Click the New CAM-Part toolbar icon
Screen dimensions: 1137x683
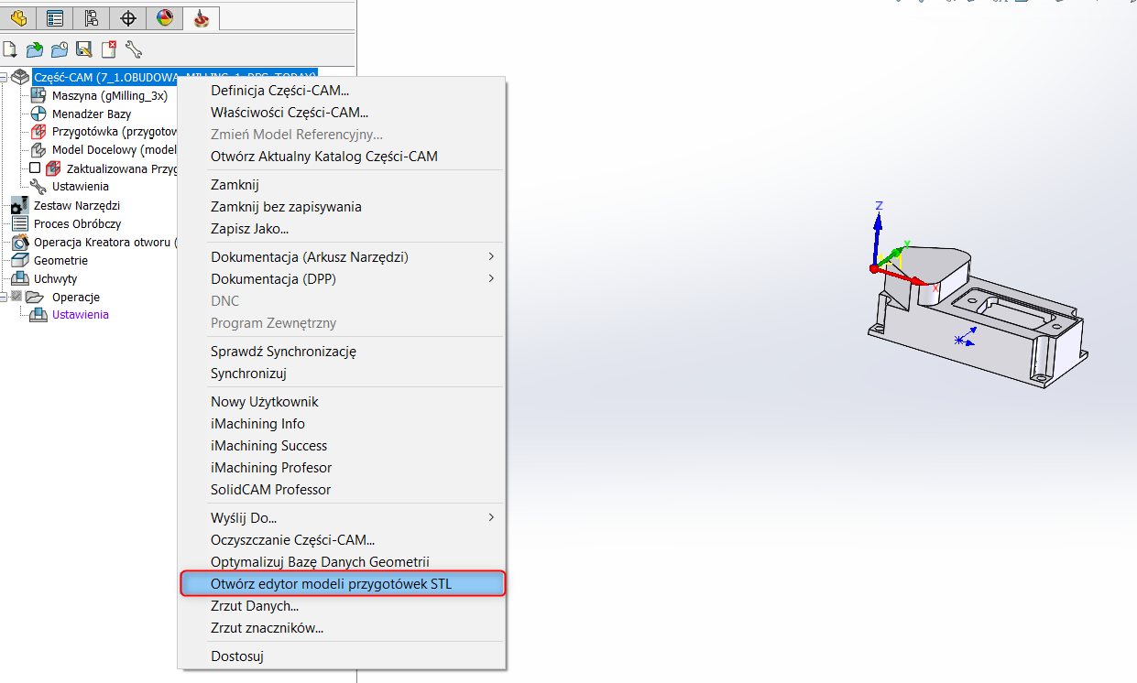pos(10,49)
